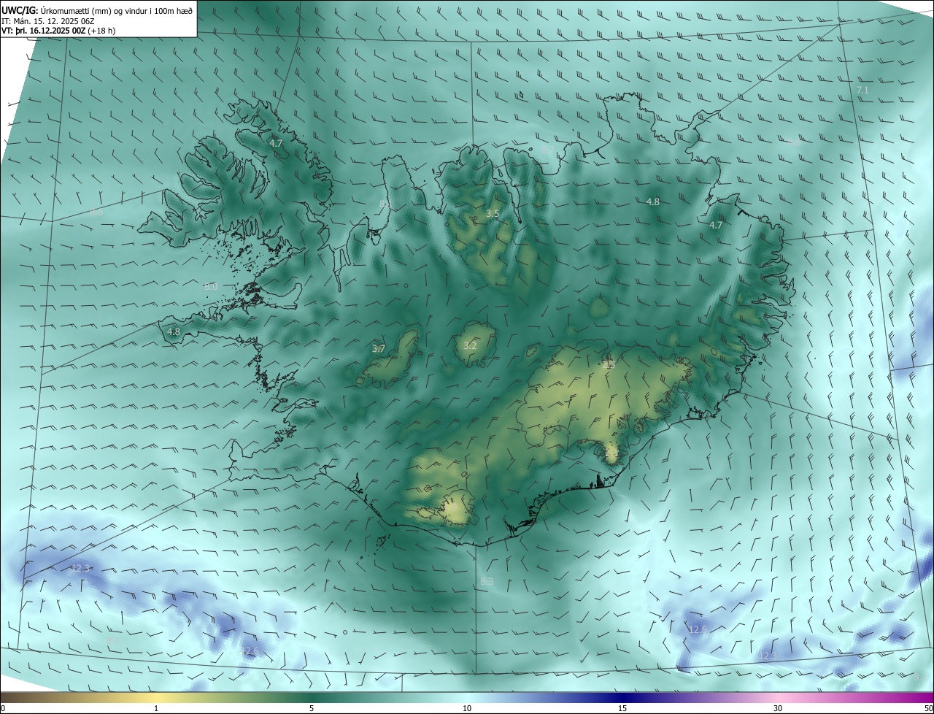Click the color scale tick labeled 5
934x714 pixels.
[x=312, y=708]
